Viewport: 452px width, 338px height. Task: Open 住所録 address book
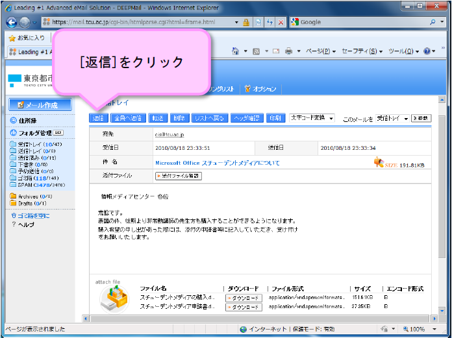pos(23,121)
